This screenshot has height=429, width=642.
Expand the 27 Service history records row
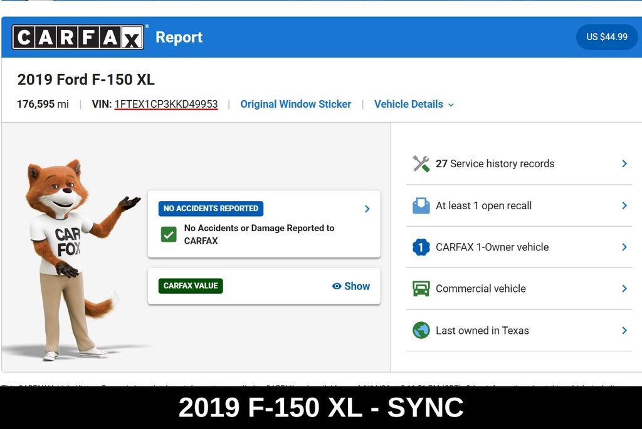coord(519,163)
